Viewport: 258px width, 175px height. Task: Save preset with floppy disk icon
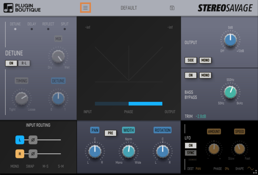pyautogui.click(x=172, y=8)
